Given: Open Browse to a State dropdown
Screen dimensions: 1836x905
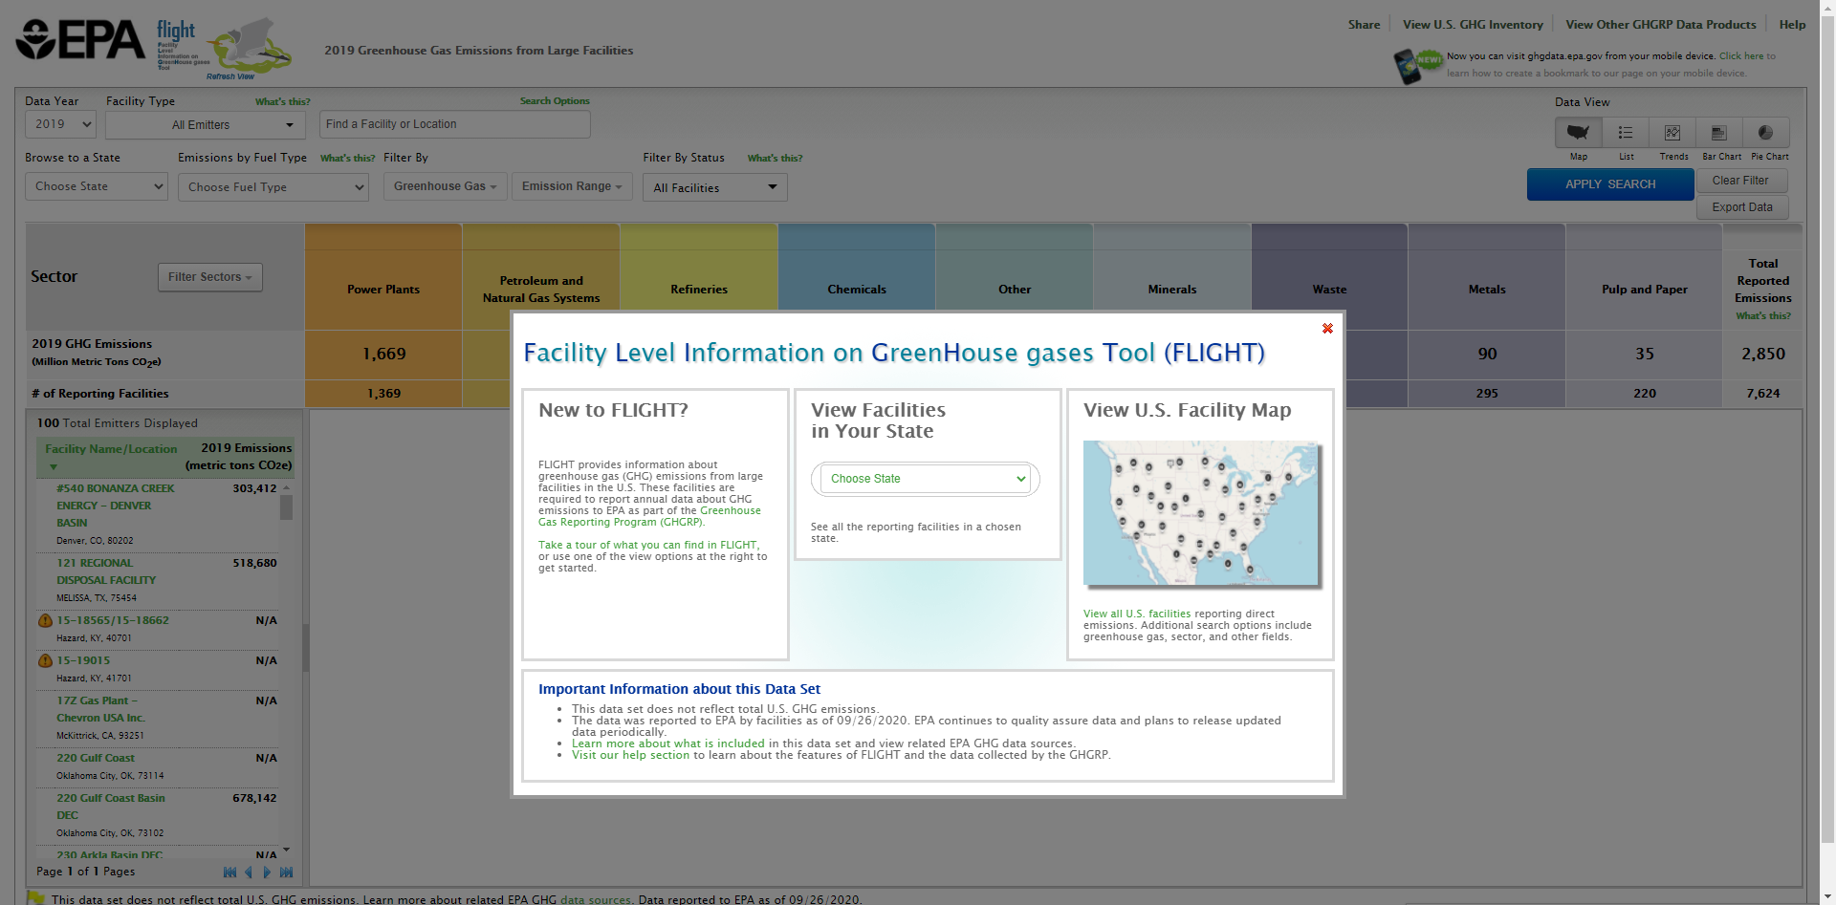Looking at the screenshot, I should point(97,186).
